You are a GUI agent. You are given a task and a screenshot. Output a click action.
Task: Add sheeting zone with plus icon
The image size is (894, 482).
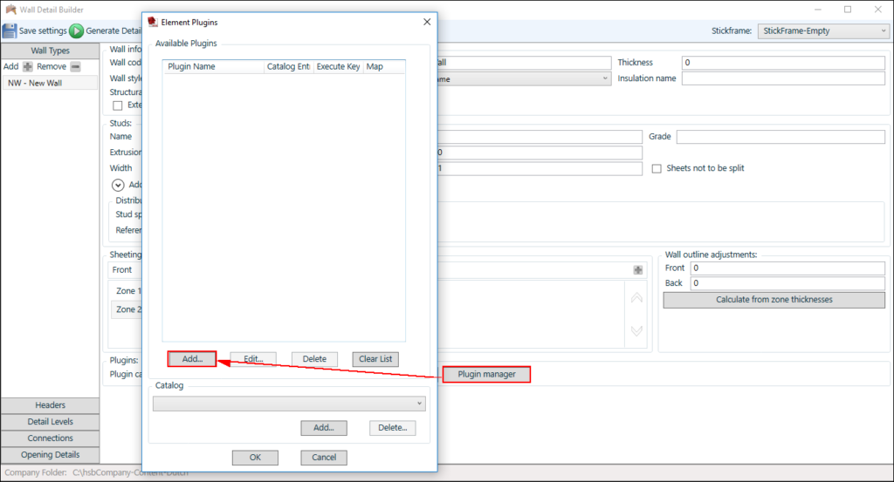coord(638,269)
